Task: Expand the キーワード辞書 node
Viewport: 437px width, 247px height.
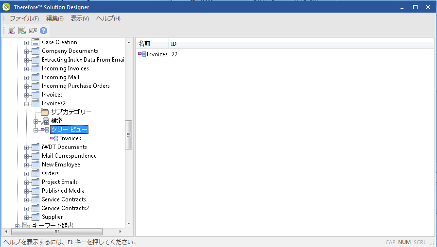Action: (x=17, y=226)
